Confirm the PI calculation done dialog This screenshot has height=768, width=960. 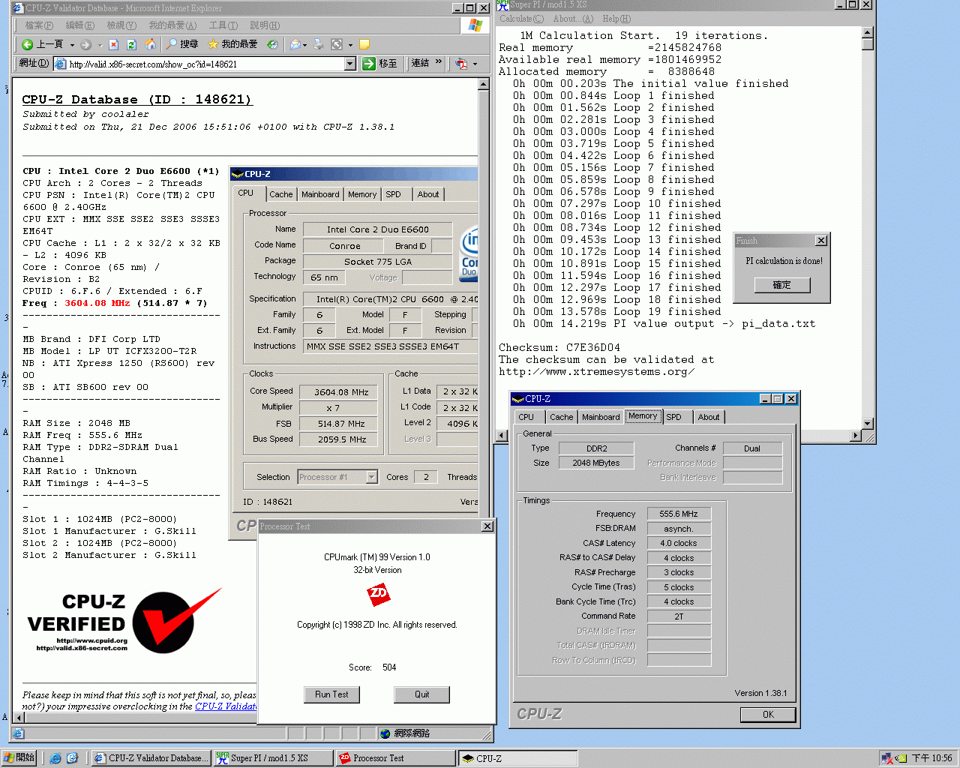[782, 285]
